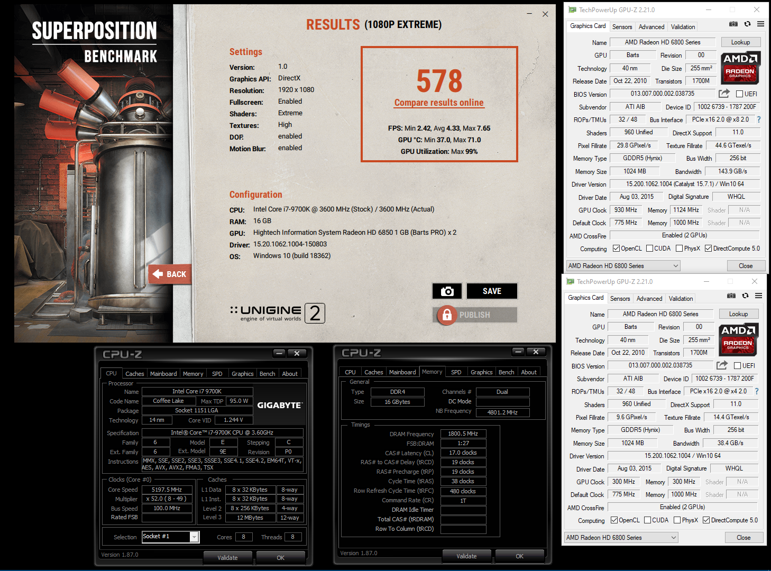This screenshot has width=771, height=571.
Task: Click OK button in right CPU-Z window
Action: (x=519, y=556)
